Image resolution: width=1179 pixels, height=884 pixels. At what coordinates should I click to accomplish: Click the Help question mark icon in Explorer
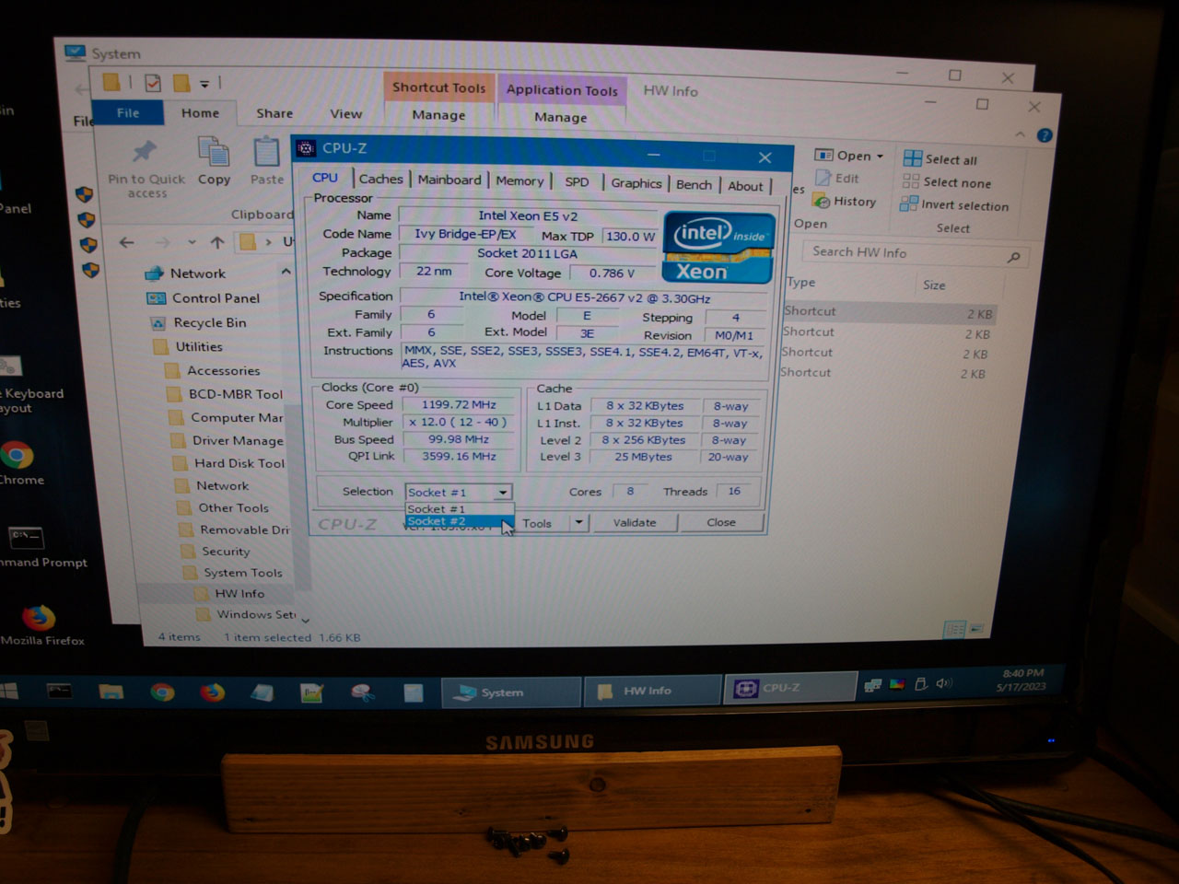pyautogui.click(x=1044, y=135)
